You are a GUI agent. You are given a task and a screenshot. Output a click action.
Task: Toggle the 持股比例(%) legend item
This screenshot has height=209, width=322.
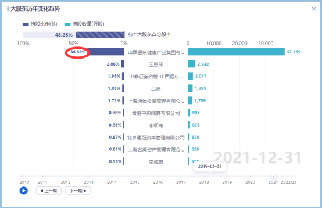click(40, 24)
